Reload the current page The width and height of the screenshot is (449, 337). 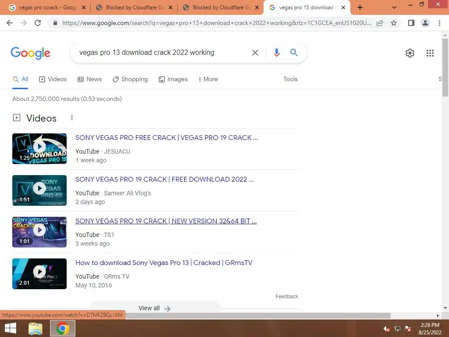point(38,23)
